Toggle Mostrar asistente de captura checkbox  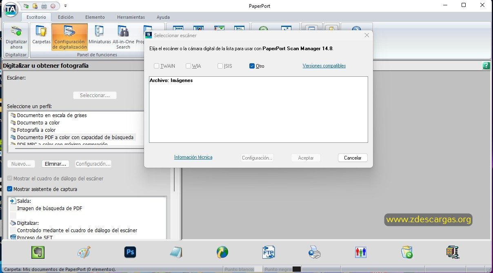pos(10,189)
